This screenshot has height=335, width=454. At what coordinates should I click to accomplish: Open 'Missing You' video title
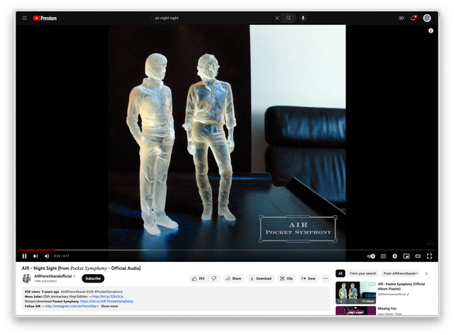click(x=387, y=309)
